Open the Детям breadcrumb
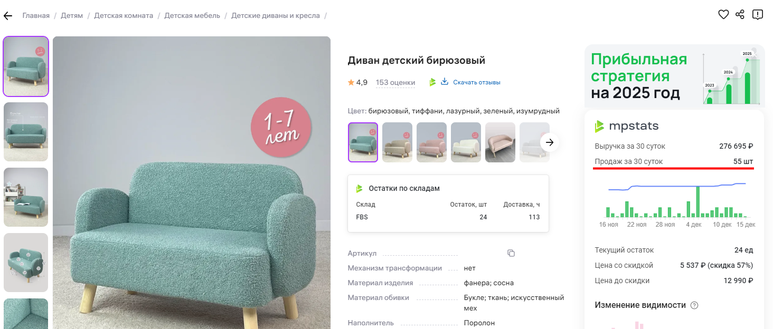The image size is (773, 329). 72,15
